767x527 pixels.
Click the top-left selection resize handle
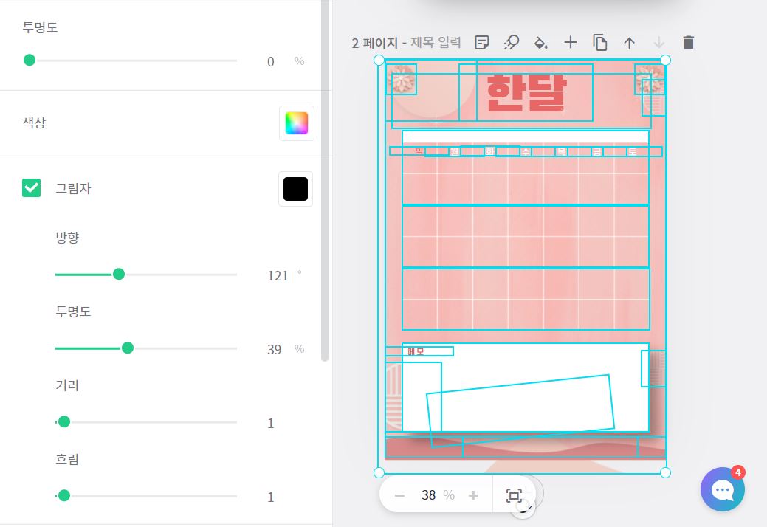[x=379, y=60]
